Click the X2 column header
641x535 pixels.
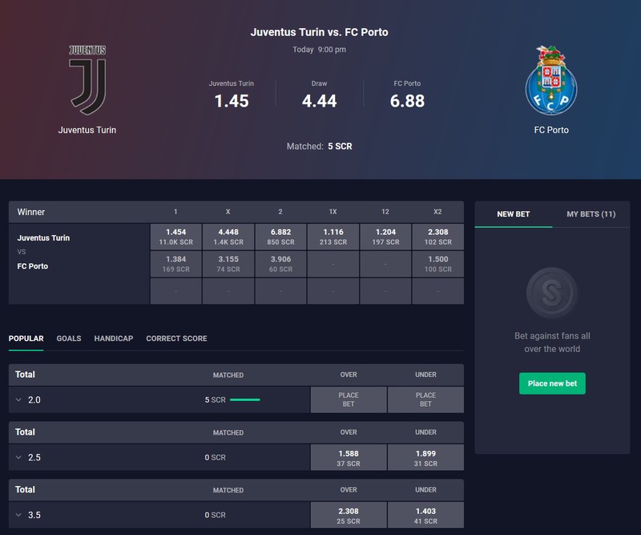pos(437,212)
